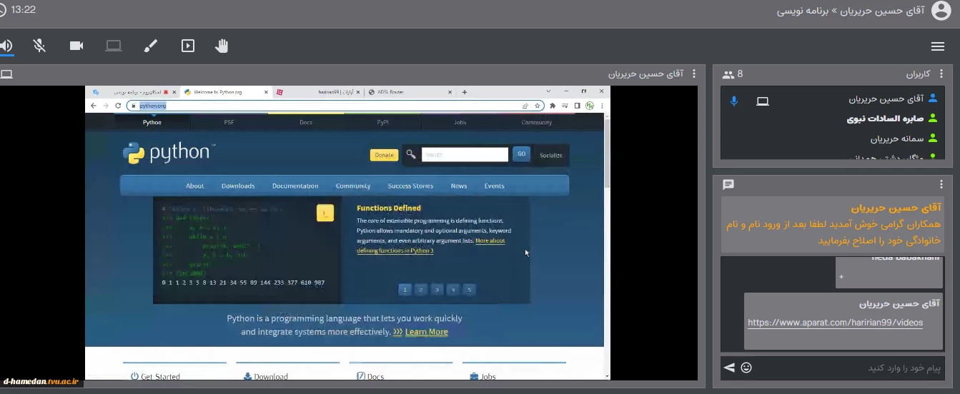Send chat message with arrow icon

[729, 368]
